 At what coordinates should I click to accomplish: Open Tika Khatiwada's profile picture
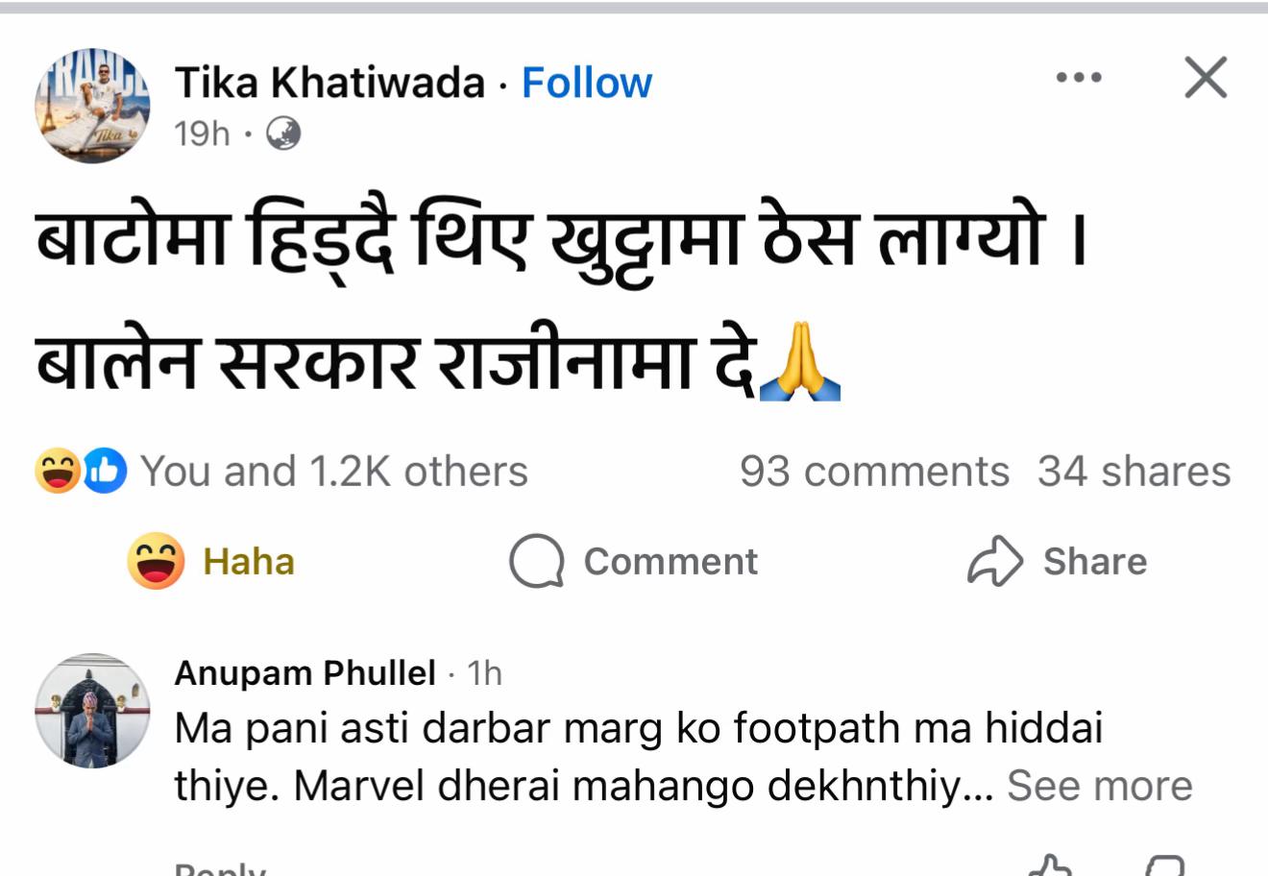(x=93, y=107)
